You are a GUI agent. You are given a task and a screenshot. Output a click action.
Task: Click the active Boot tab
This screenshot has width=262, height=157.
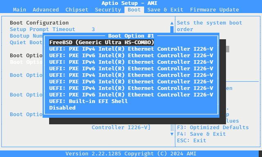coord(134,10)
